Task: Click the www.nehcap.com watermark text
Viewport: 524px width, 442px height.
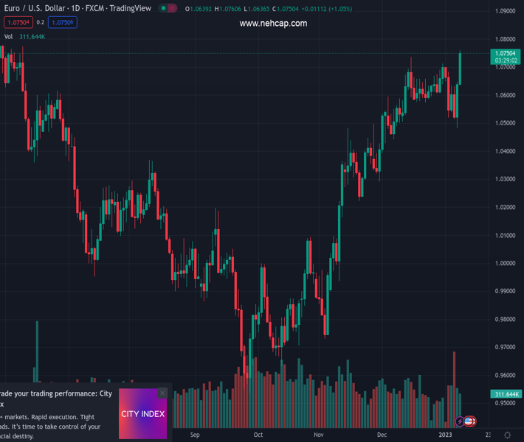Action: (273, 24)
